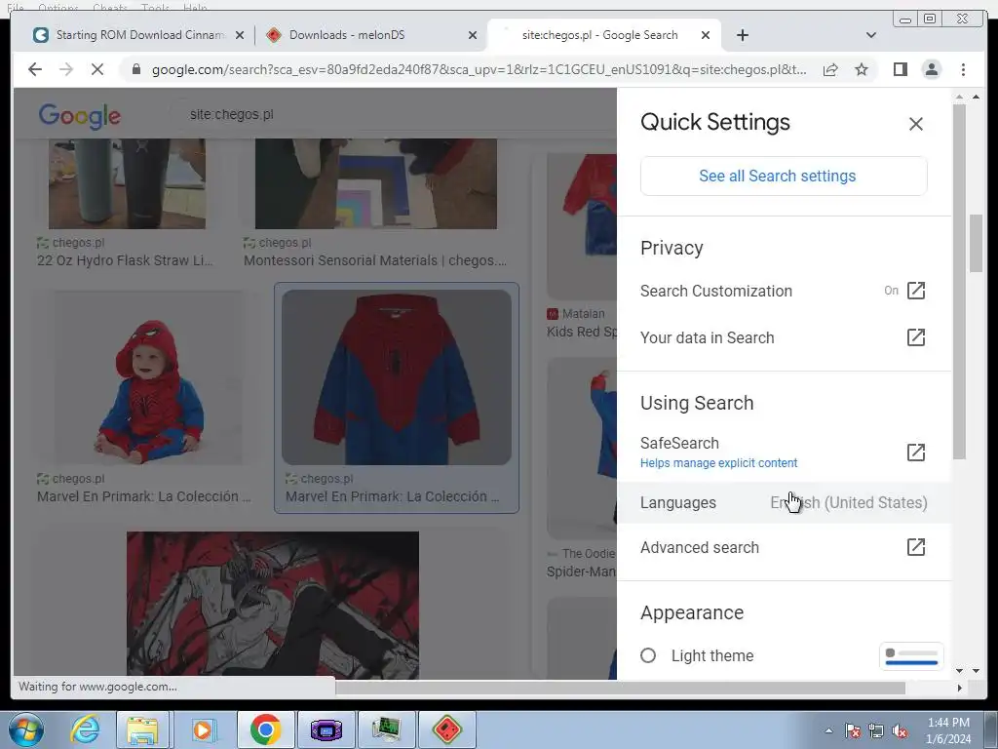Switch to Starting ROM Download tab
The image size is (998, 749).
point(136,35)
